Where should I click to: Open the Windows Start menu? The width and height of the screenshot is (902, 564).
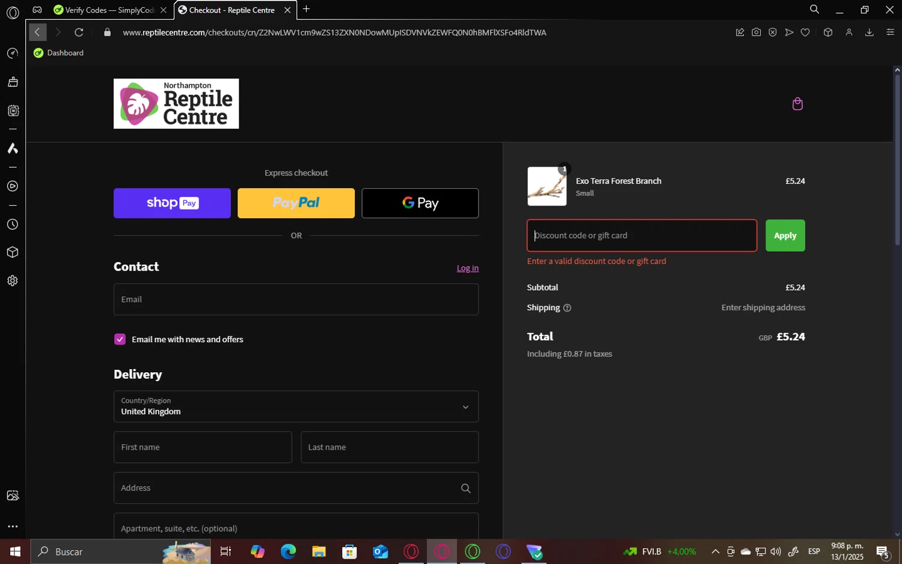(15, 551)
